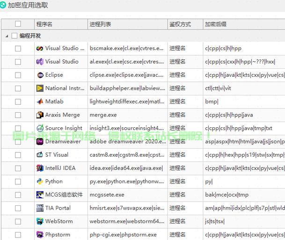The image size is (285, 240).
Task: Check the ST Visual row checkbox
Action: pos(18,155)
